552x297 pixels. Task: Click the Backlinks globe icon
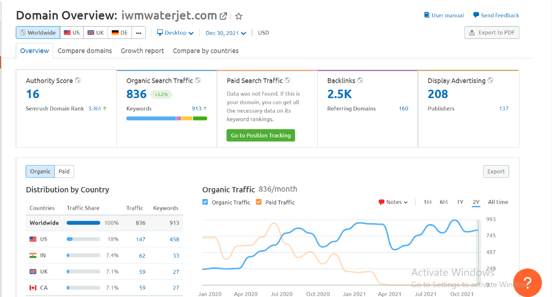(x=360, y=80)
